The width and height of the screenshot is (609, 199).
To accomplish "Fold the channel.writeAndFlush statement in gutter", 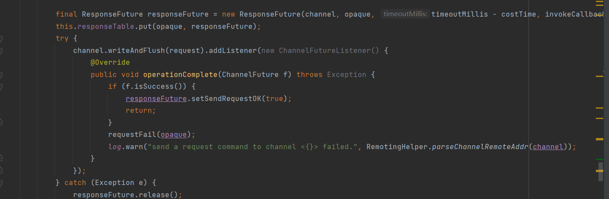I will 1,51.
